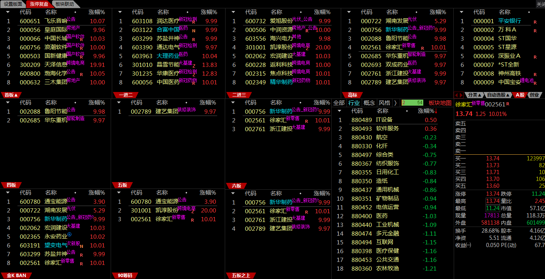Image resolution: width=545 pixels, height=279 pixels.
Task: Select 农林牧渔 row in industry list
Action: click(x=392, y=268)
